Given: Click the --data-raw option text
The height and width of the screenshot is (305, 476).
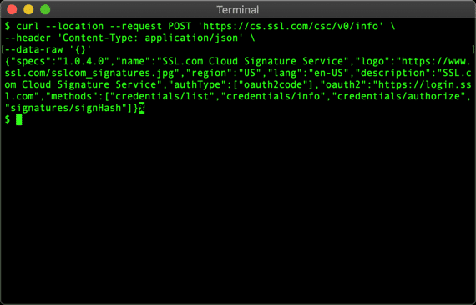Looking at the screenshot, I should point(33,49).
